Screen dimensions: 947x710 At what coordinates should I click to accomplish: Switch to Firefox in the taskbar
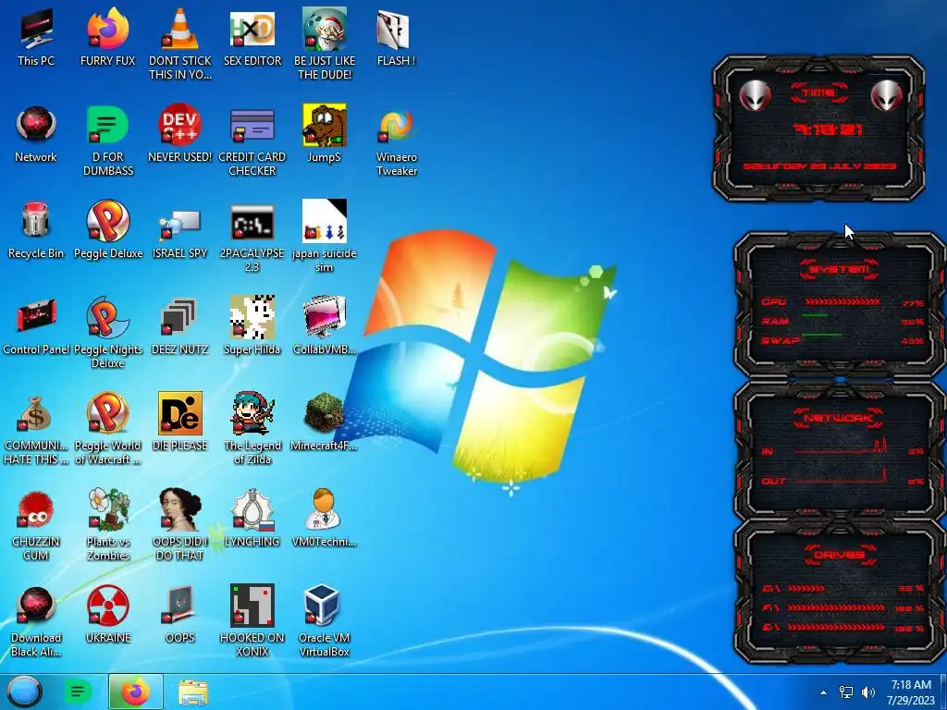coord(136,692)
